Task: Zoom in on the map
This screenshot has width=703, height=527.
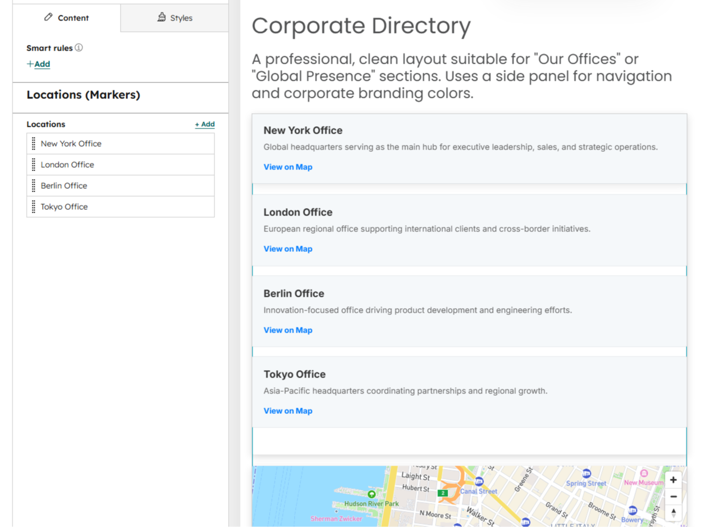Action: (673, 480)
